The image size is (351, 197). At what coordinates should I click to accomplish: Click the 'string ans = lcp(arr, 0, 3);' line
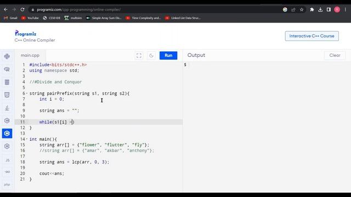point(75,162)
